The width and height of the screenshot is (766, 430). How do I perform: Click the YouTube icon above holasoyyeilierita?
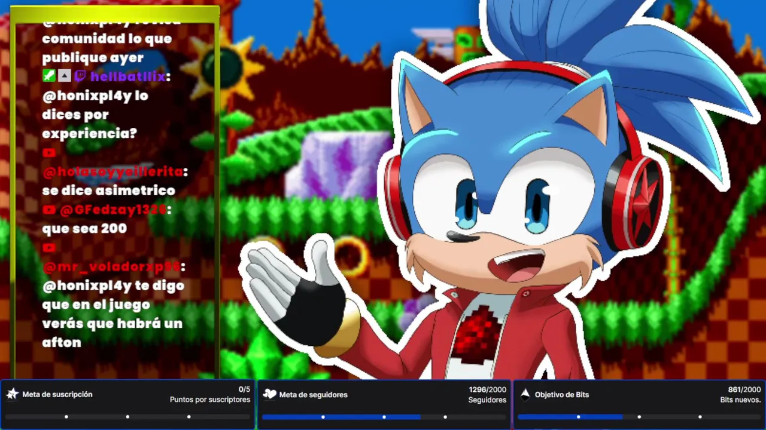[x=49, y=153]
